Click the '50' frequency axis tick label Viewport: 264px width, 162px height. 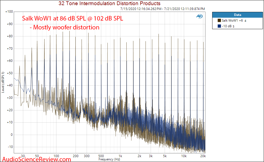pos(37,156)
